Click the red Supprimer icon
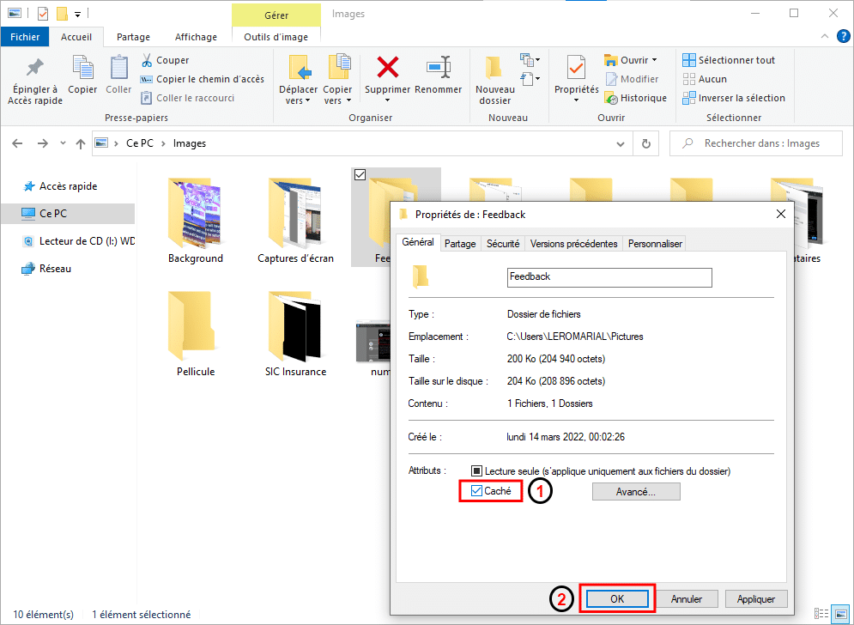 (x=387, y=67)
